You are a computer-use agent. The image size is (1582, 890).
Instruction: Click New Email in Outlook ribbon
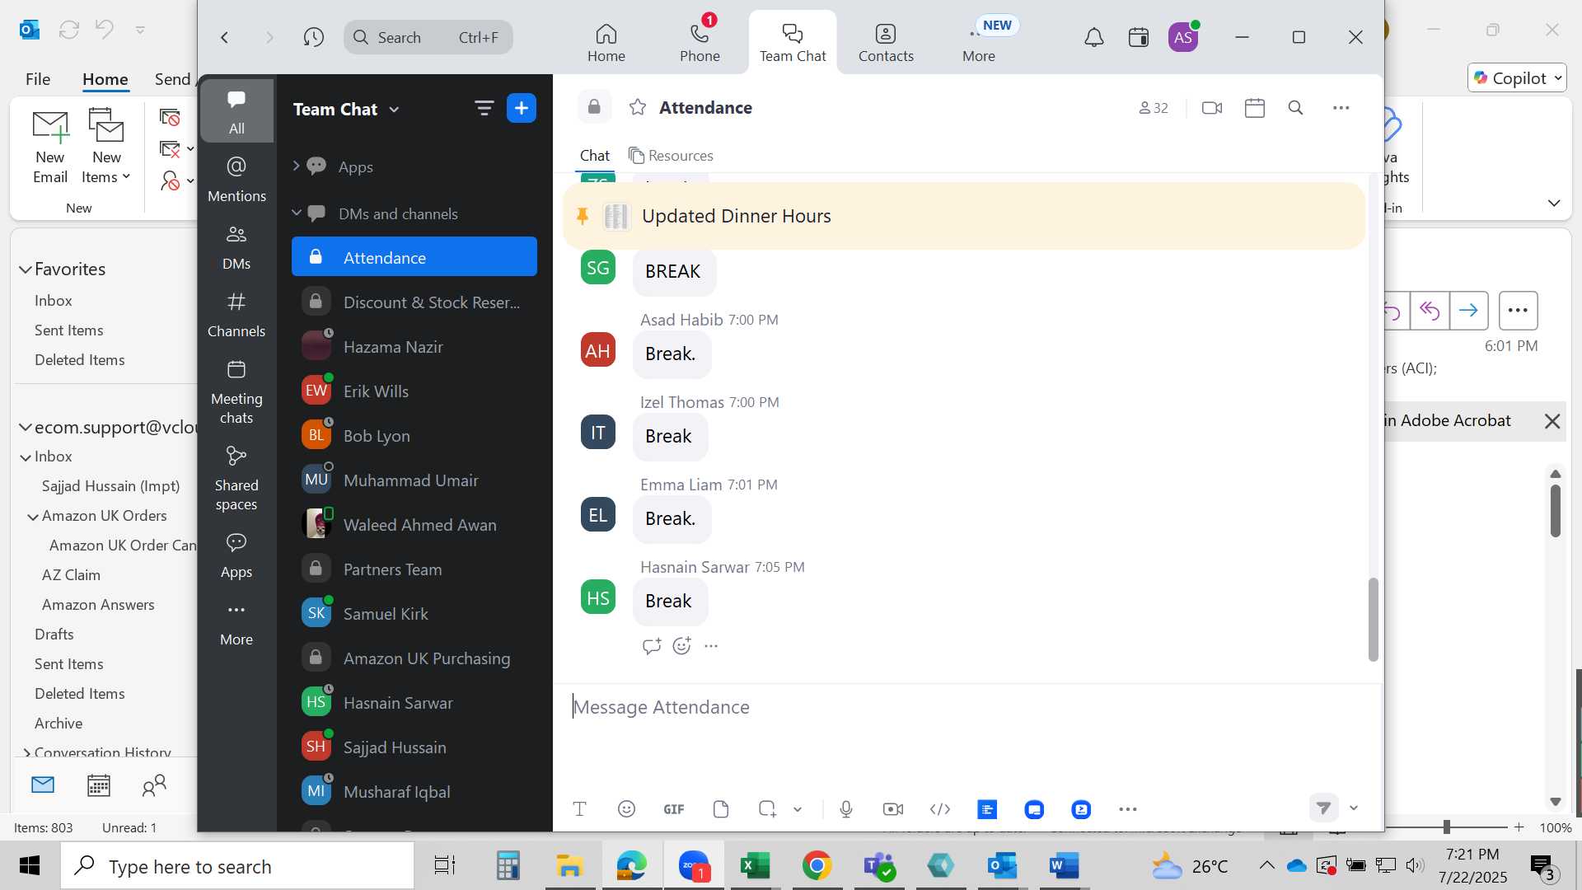click(x=50, y=147)
